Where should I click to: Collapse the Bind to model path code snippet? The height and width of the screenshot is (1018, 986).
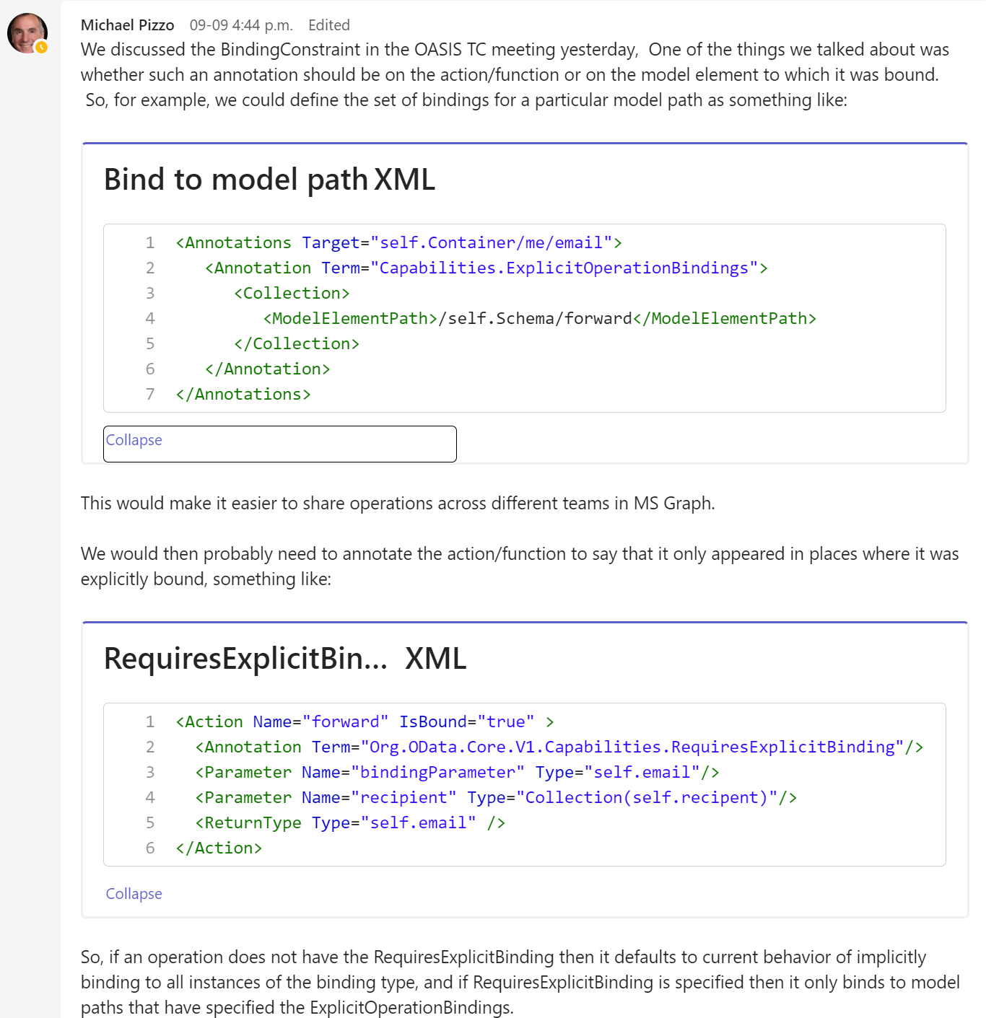coord(134,440)
